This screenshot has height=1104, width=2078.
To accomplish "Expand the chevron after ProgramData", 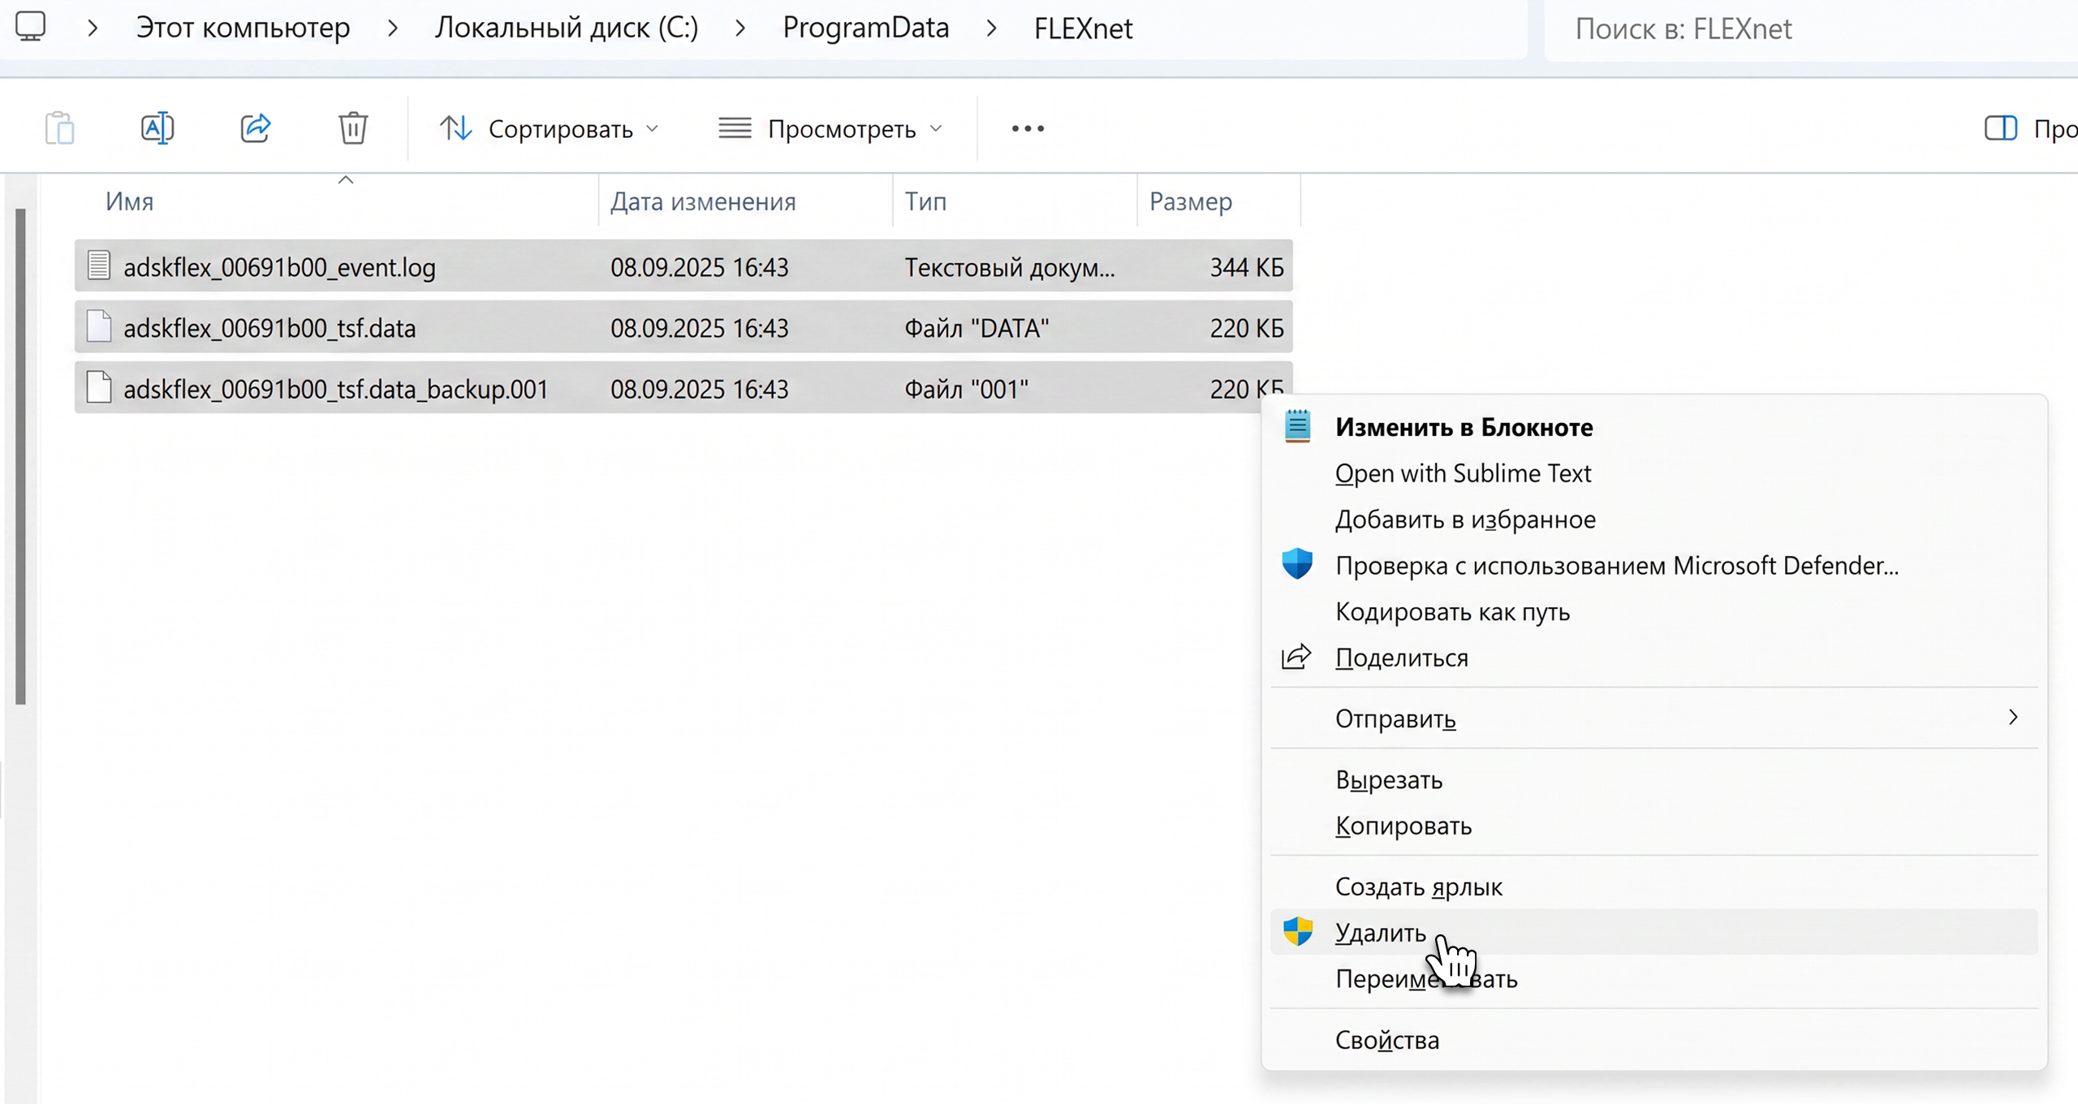I will point(992,28).
